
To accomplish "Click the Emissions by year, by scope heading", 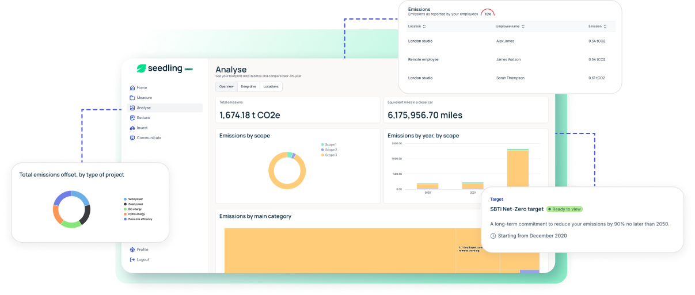I will click(x=423, y=136).
